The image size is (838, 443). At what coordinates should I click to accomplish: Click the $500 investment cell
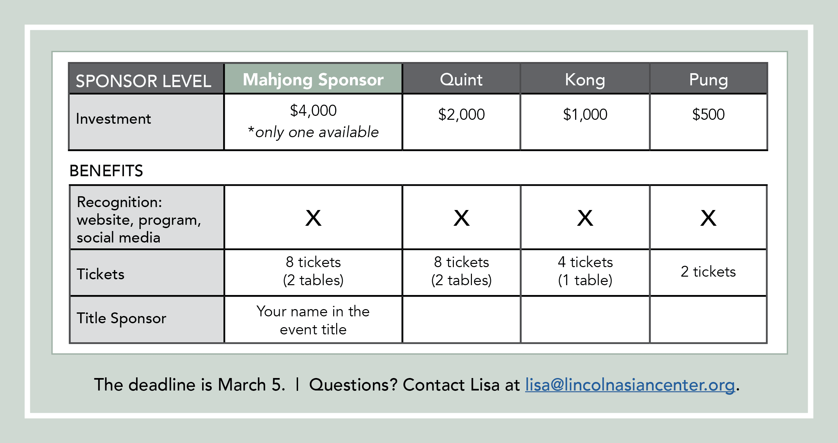click(708, 115)
